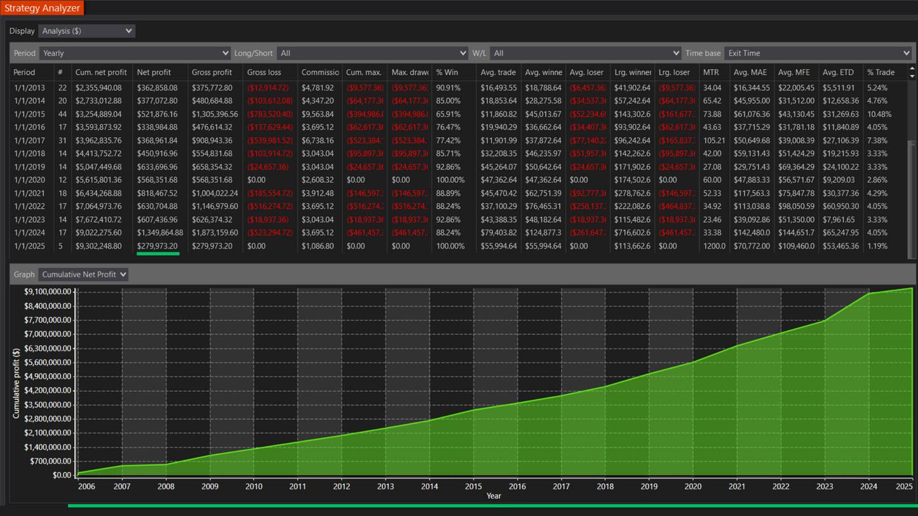This screenshot has height=516, width=918.
Task: Select the 1/1/2019 period row
Action: (x=459, y=167)
